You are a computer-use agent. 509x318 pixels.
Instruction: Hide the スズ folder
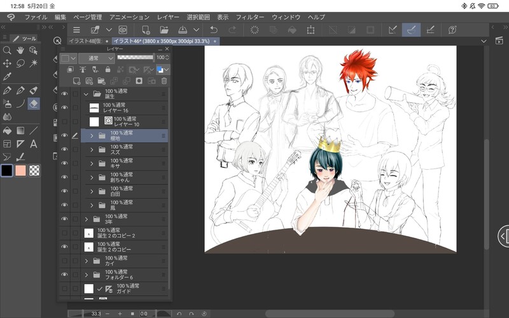click(x=65, y=149)
